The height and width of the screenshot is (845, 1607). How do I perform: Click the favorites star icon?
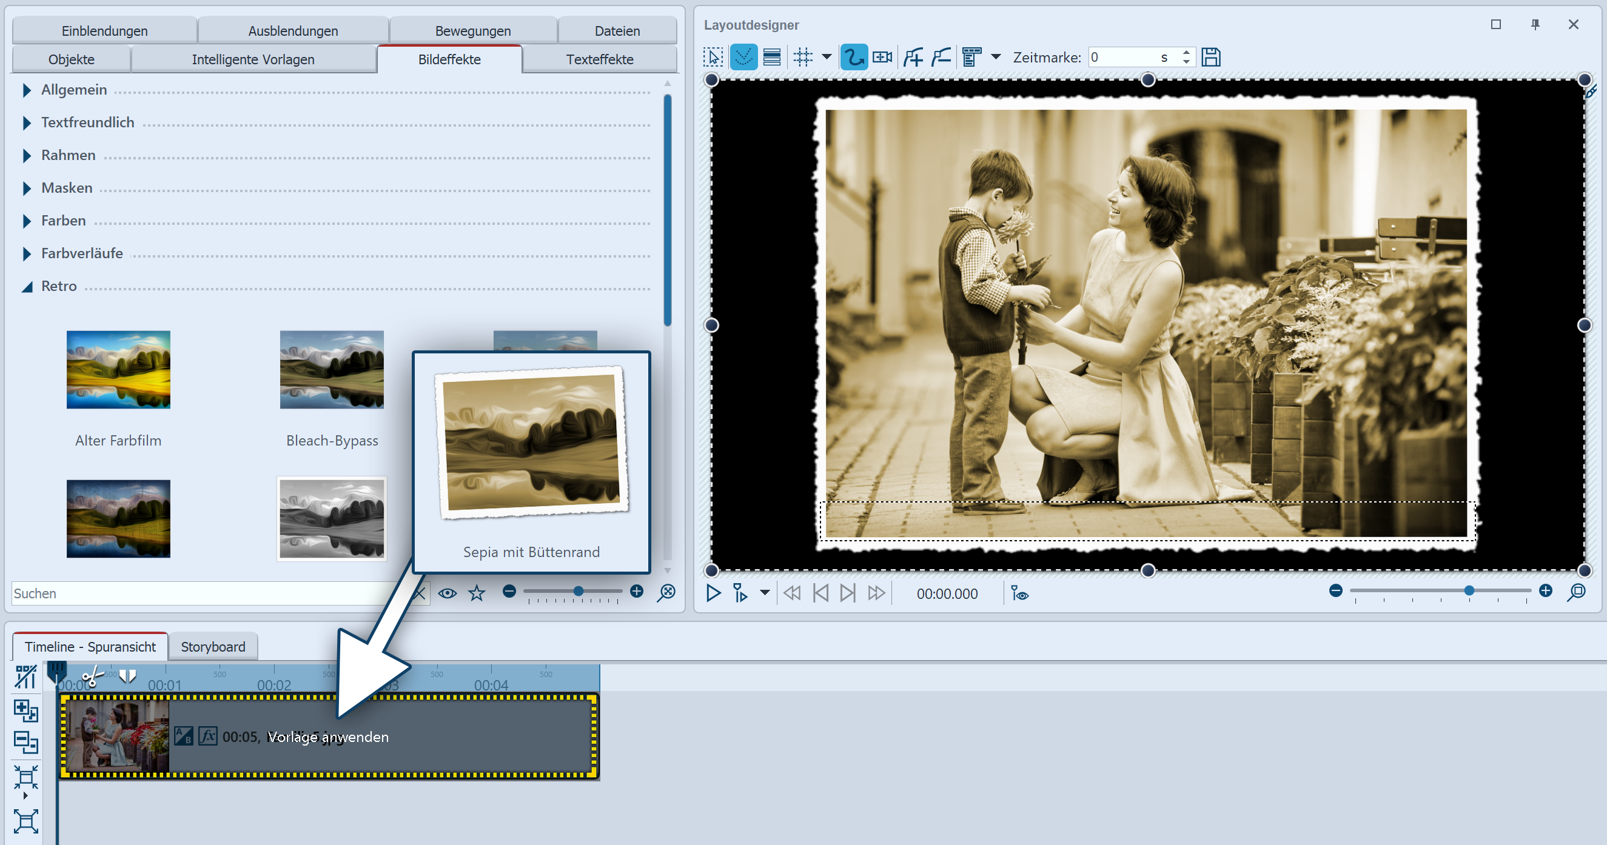(x=477, y=592)
